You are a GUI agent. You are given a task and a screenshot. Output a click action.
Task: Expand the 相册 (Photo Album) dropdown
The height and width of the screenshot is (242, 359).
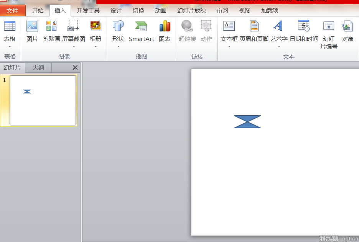coord(96,47)
